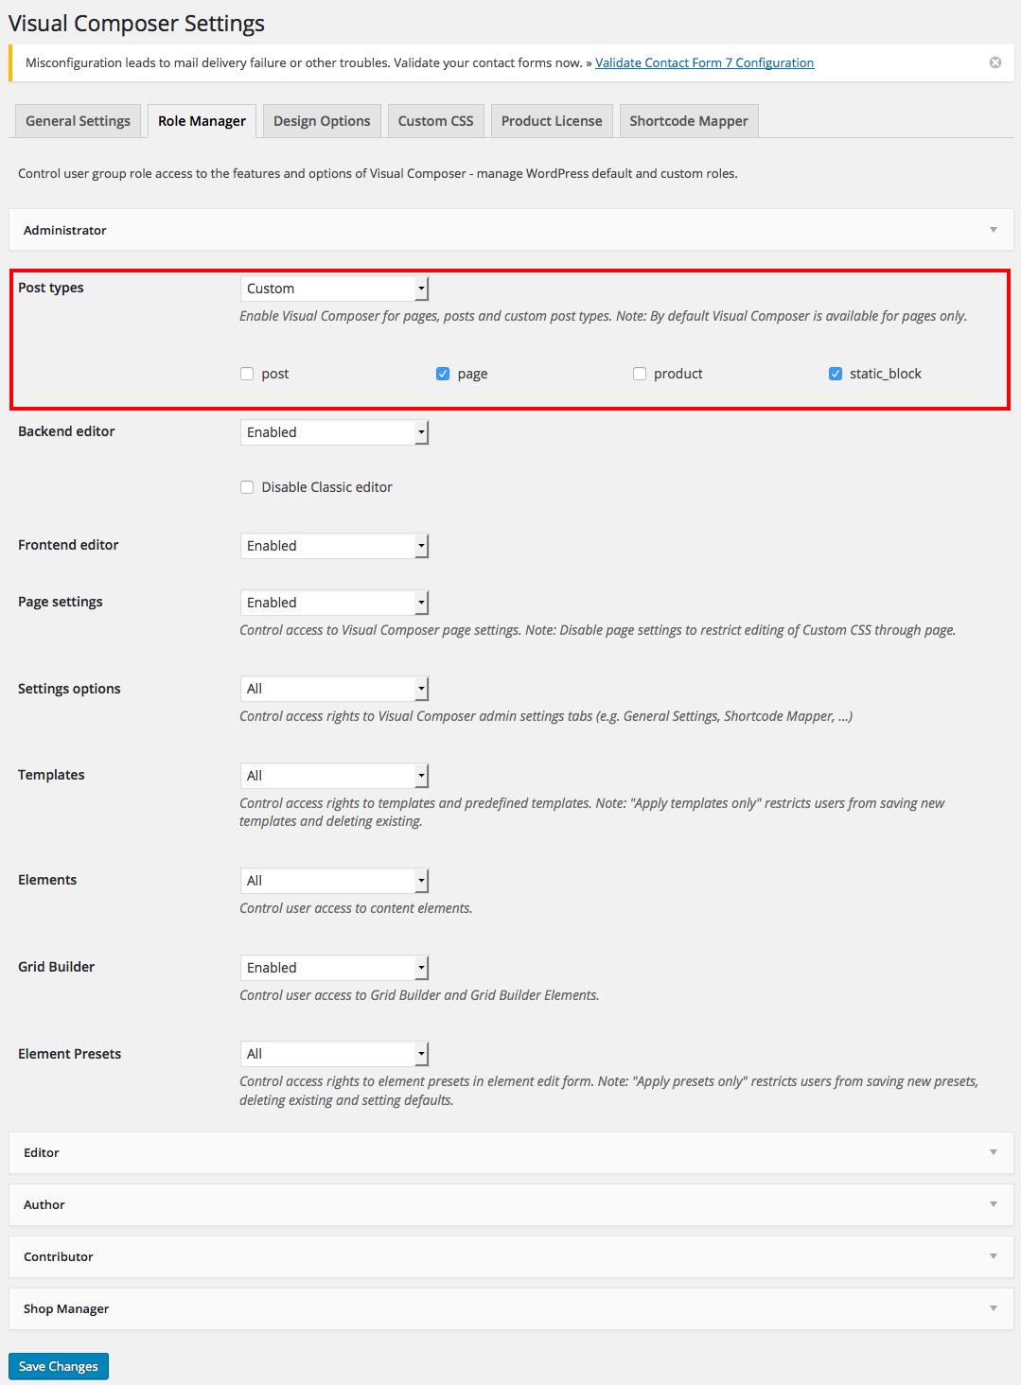The width and height of the screenshot is (1021, 1385).
Task: Switch to the General Settings tab
Action: (79, 121)
